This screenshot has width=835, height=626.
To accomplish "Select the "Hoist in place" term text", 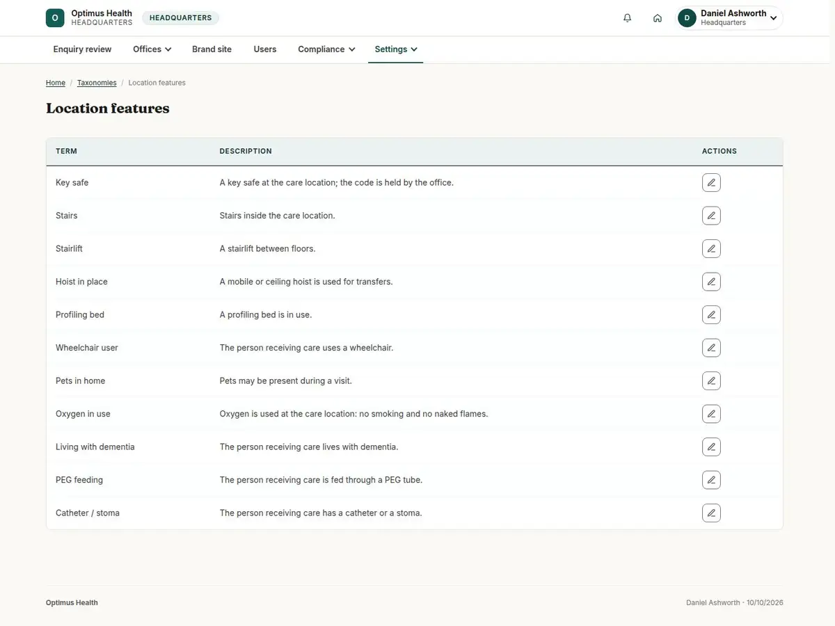I will pos(81,282).
